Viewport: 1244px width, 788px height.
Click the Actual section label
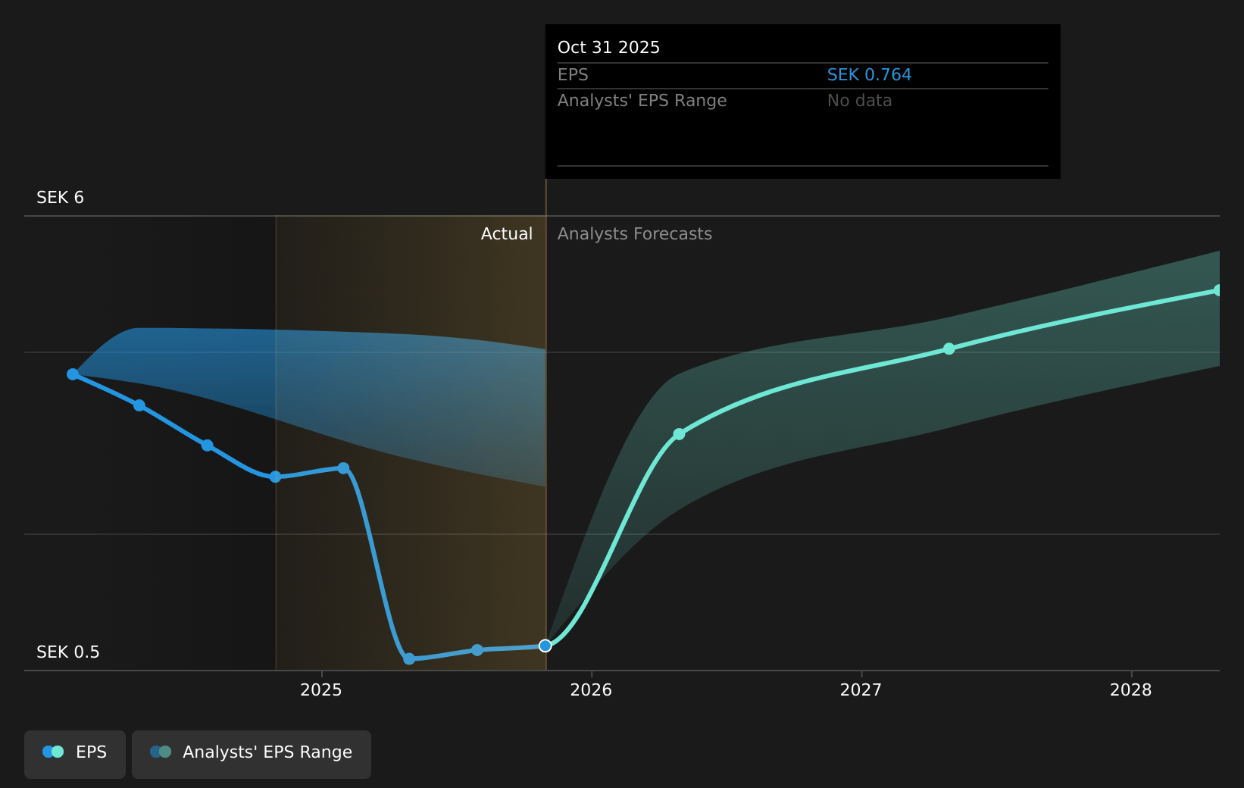[x=506, y=234]
